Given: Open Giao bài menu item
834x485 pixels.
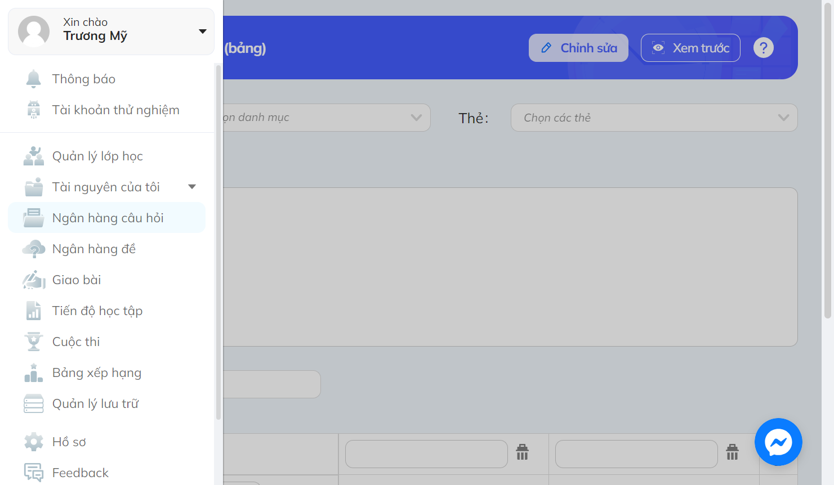Looking at the screenshot, I should (x=107, y=280).
